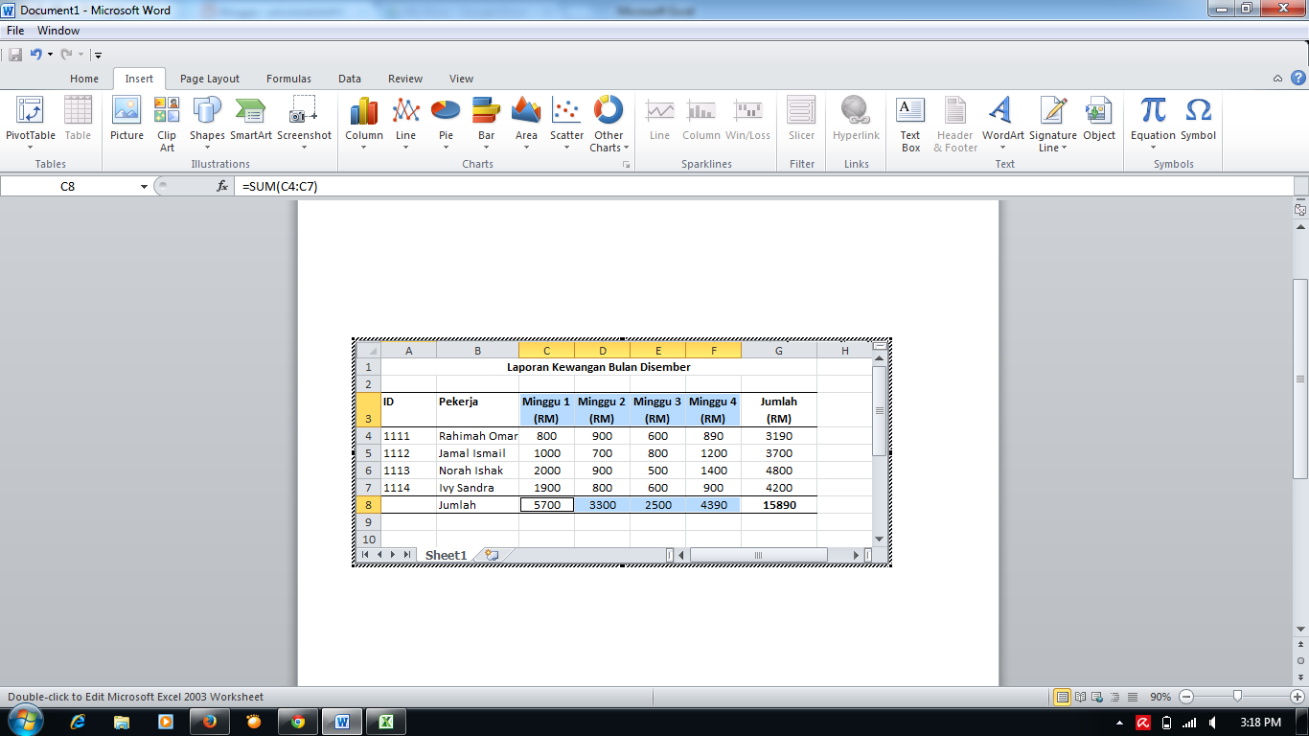Go to last sheet tab arrow
This screenshot has height=736, width=1309.
407,555
